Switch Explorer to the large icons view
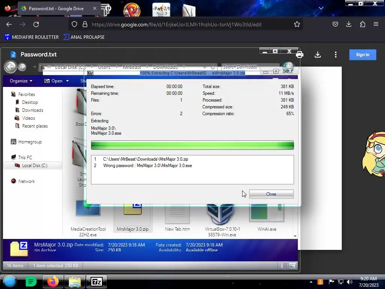The image size is (385, 289). click(x=293, y=265)
